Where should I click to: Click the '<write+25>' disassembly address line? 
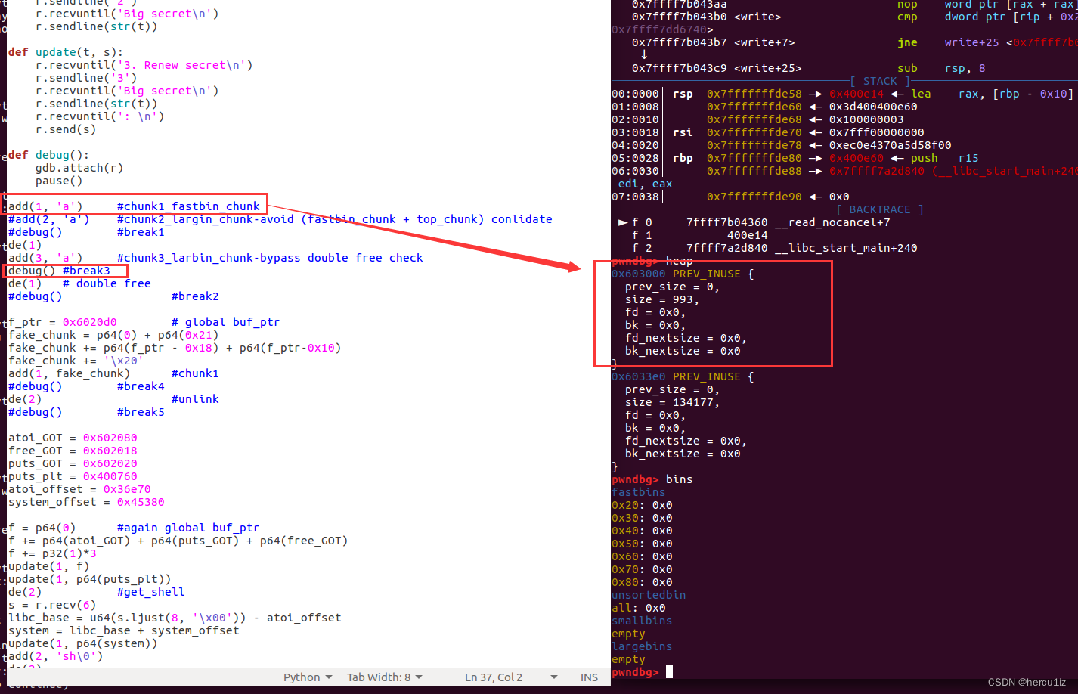717,68
